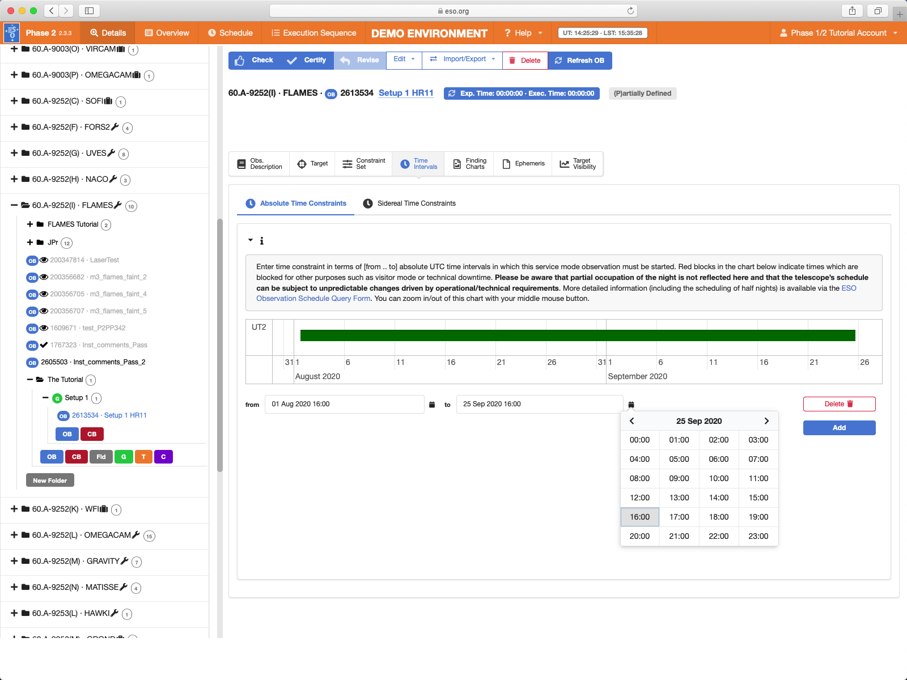Click the green G button to add a group
Viewport: 907px width, 680px height.
tap(124, 457)
